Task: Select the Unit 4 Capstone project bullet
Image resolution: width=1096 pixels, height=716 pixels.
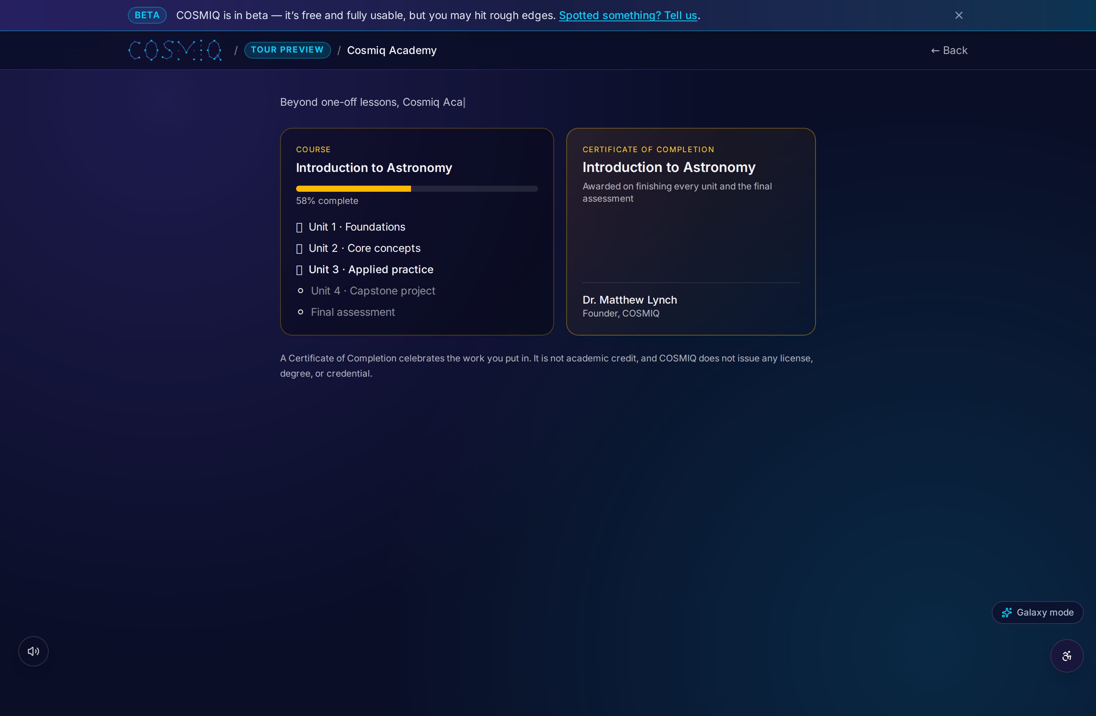Action: [x=301, y=291]
